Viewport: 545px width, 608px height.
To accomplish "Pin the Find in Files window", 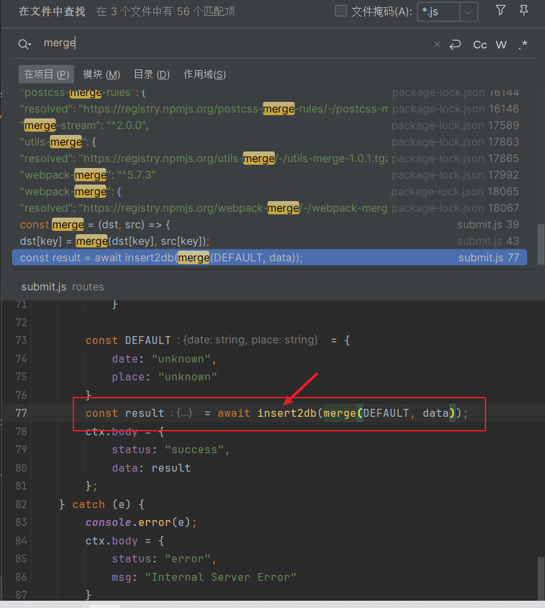I will pos(524,10).
